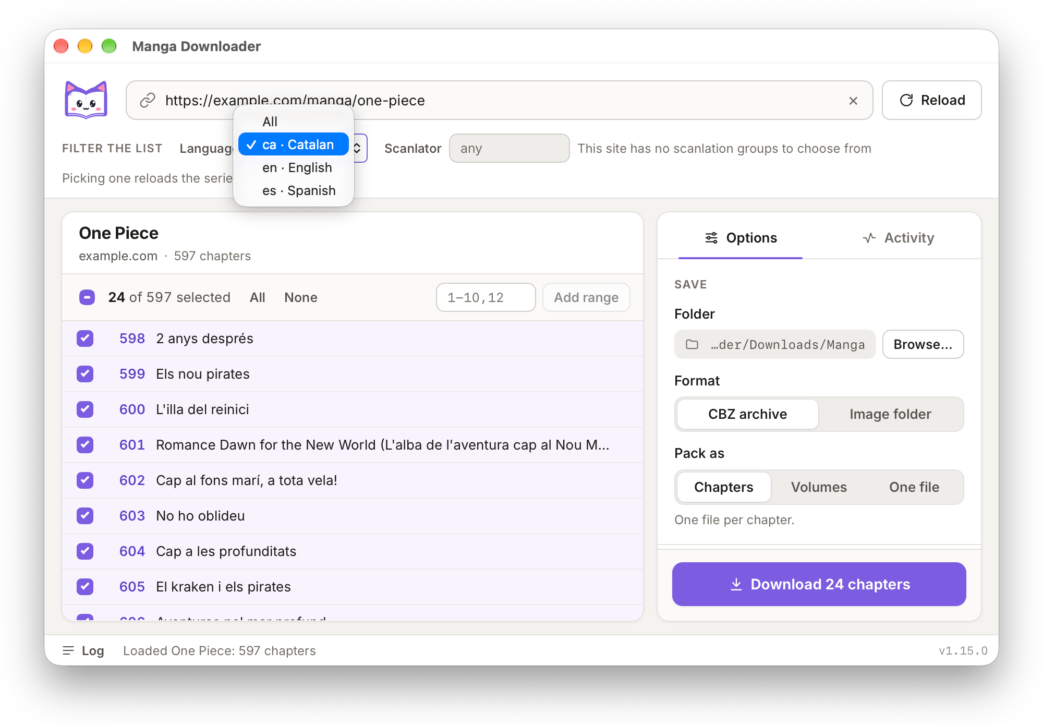The width and height of the screenshot is (1043, 725).
Task: Open the Scanlator any dropdown
Action: pyautogui.click(x=509, y=148)
